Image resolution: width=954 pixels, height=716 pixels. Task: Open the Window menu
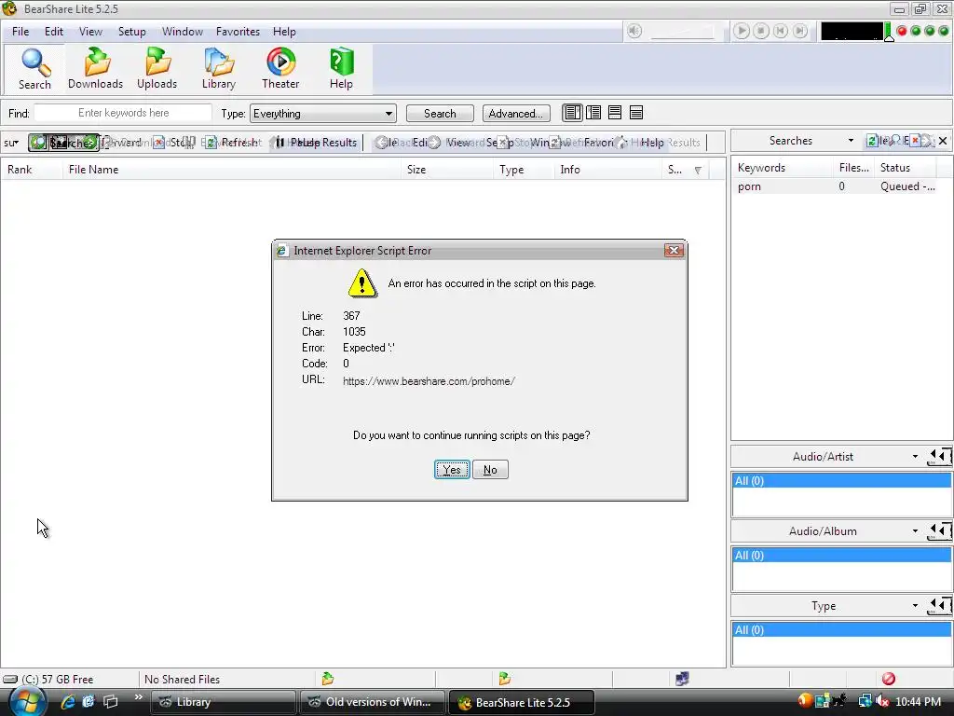(182, 32)
